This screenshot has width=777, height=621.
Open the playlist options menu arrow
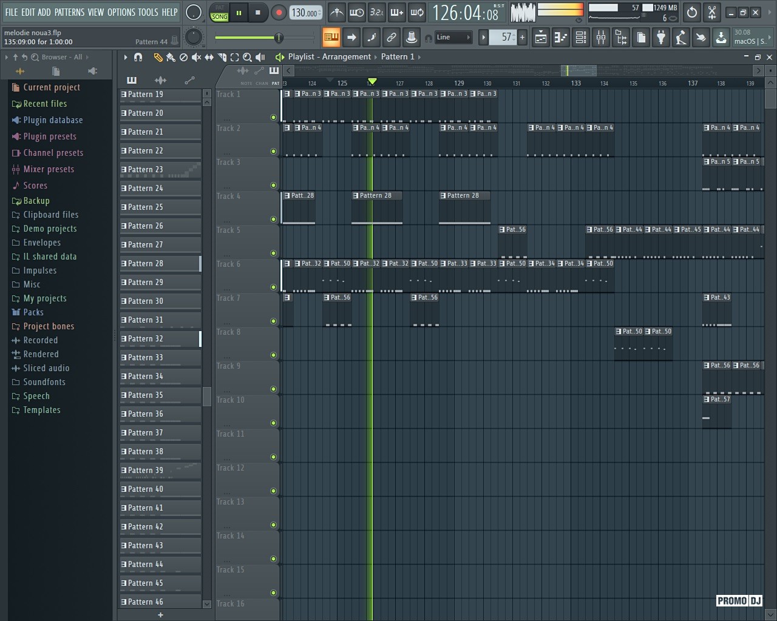pos(126,57)
